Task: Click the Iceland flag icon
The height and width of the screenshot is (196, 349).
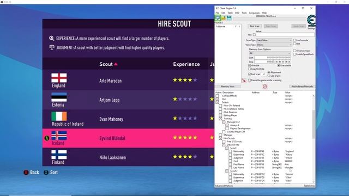Action: click(x=59, y=136)
